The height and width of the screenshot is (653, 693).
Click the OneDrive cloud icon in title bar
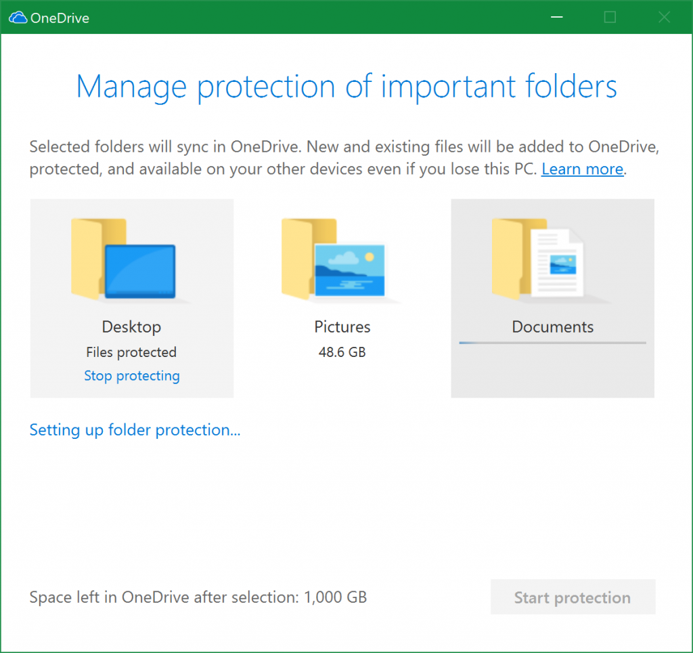click(x=18, y=18)
